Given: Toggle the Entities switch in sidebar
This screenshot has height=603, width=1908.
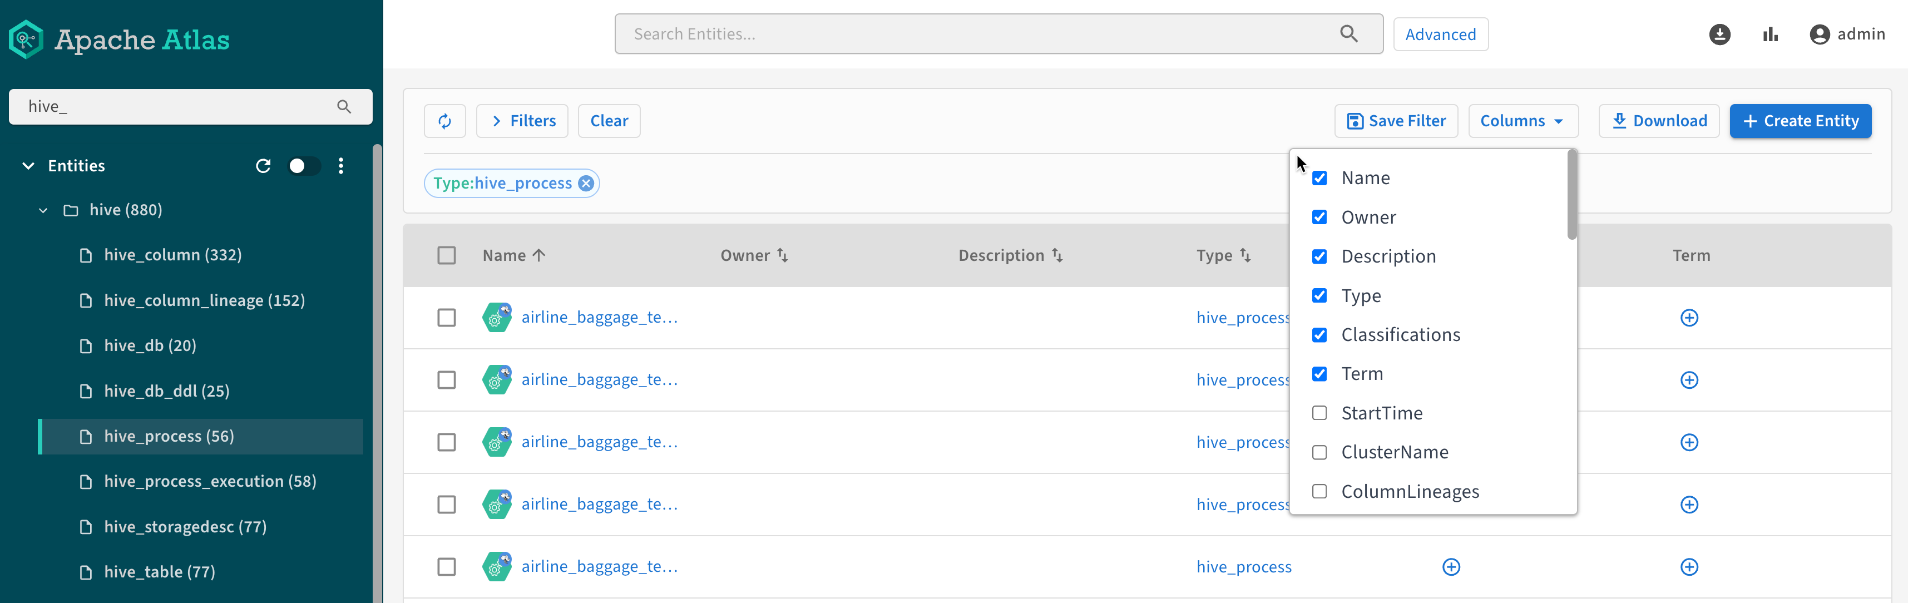Looking at the screenshot, I should coord(304,166).
